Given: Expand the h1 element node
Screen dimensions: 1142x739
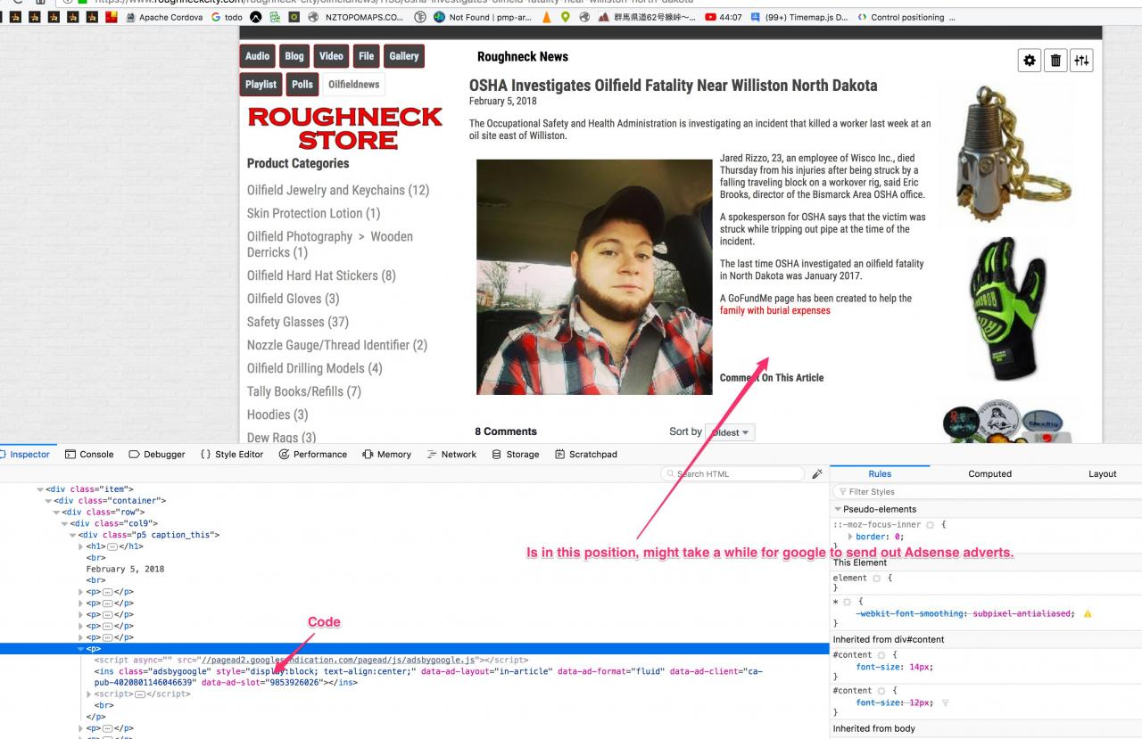Looking at the screenshot, I should (81, 546).
